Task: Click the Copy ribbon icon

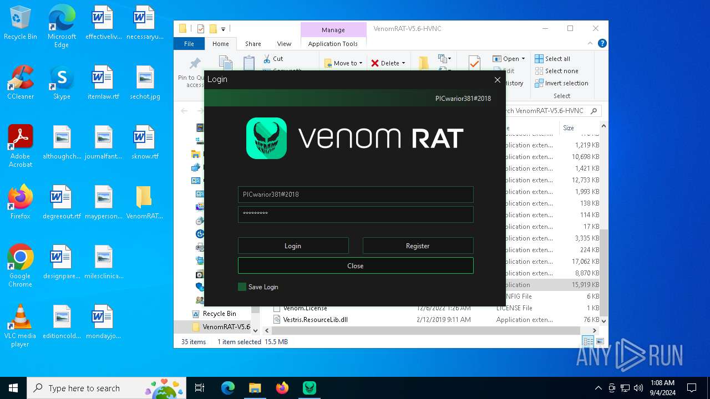Action: (225, 63)
